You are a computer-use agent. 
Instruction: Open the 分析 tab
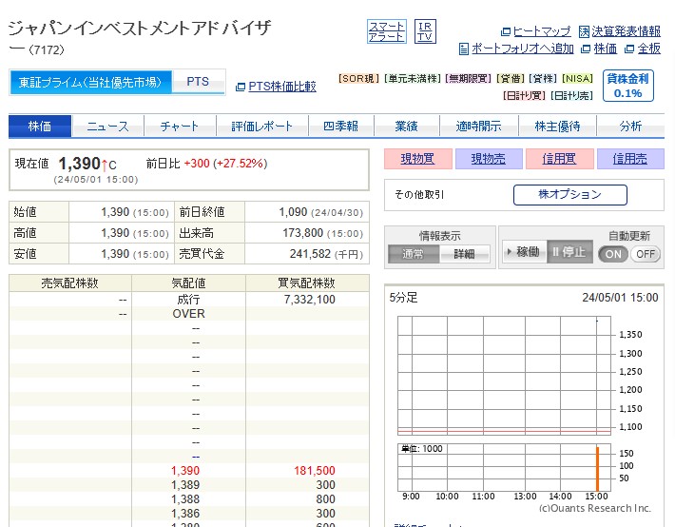tap(630, 127)
